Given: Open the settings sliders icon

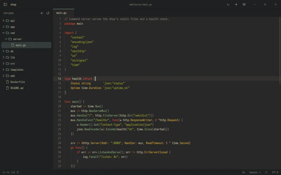Looking at the screenshot, I should point(244,5).
